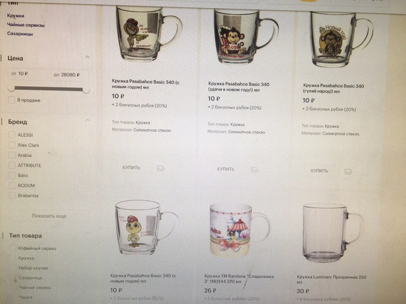Open the Чайные сервизы category
The image size is (406, 304).
click(x=26, y=25)
